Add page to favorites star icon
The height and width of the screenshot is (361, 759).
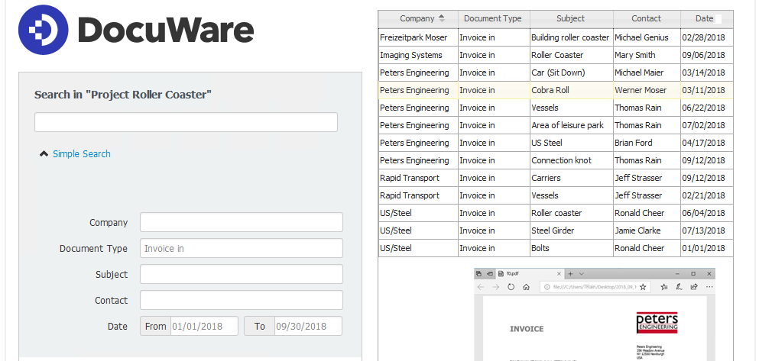(x=643, y=287)
